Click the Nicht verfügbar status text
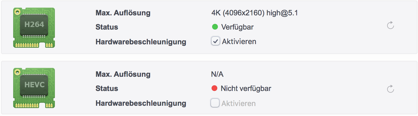This screenshot has height=116, width=418. [246, 88]
